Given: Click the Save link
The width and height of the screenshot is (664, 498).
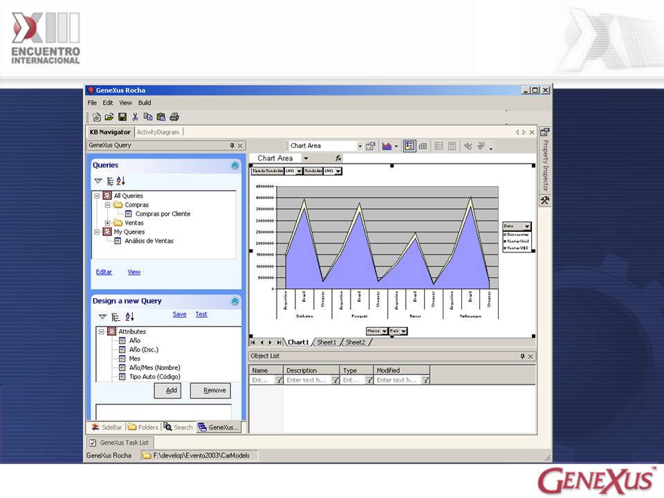Looking at the screenshot, I should tap(180, 315).
